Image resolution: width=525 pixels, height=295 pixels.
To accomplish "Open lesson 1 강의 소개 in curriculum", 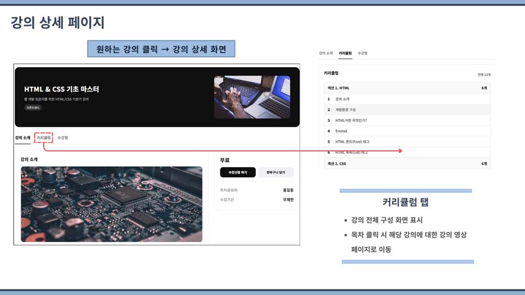I will (342, 99).
